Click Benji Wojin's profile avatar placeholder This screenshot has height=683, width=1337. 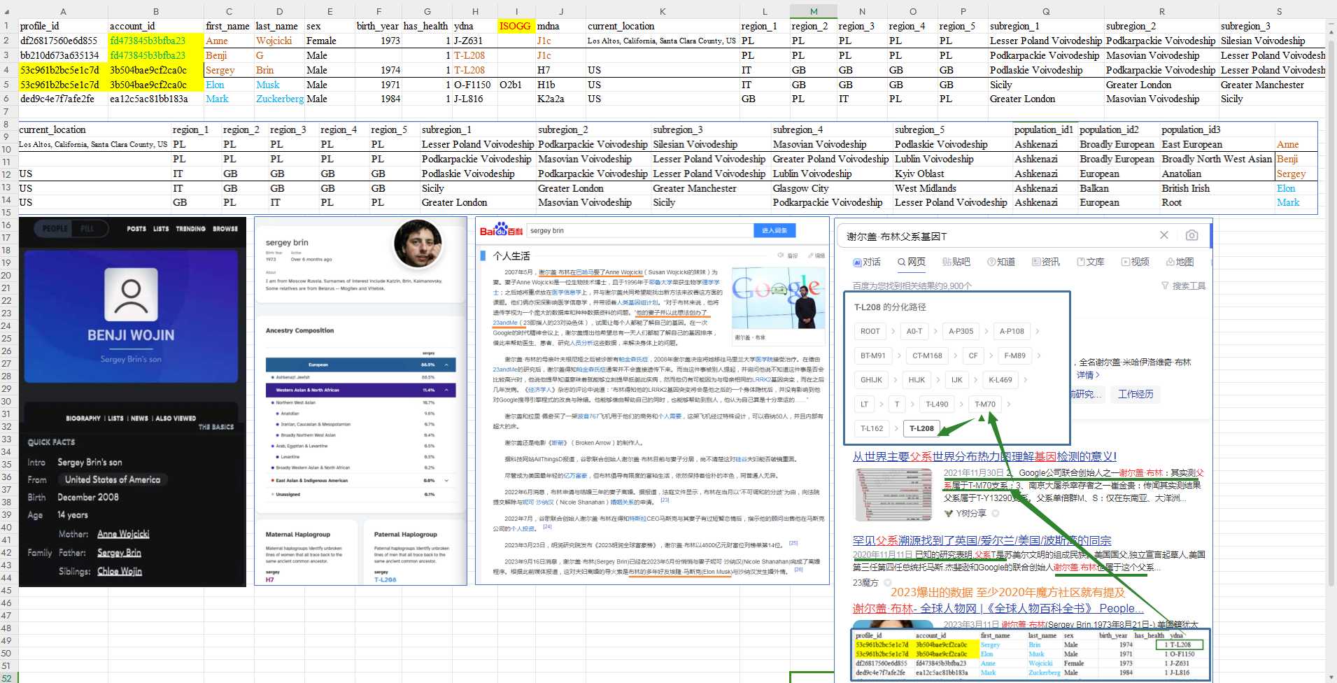[131, 294]
